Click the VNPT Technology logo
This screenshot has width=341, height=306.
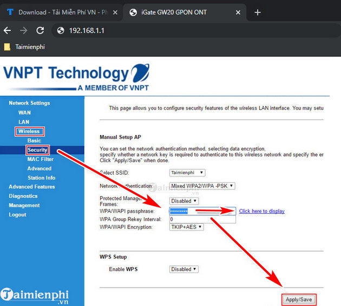coord(76,77)
